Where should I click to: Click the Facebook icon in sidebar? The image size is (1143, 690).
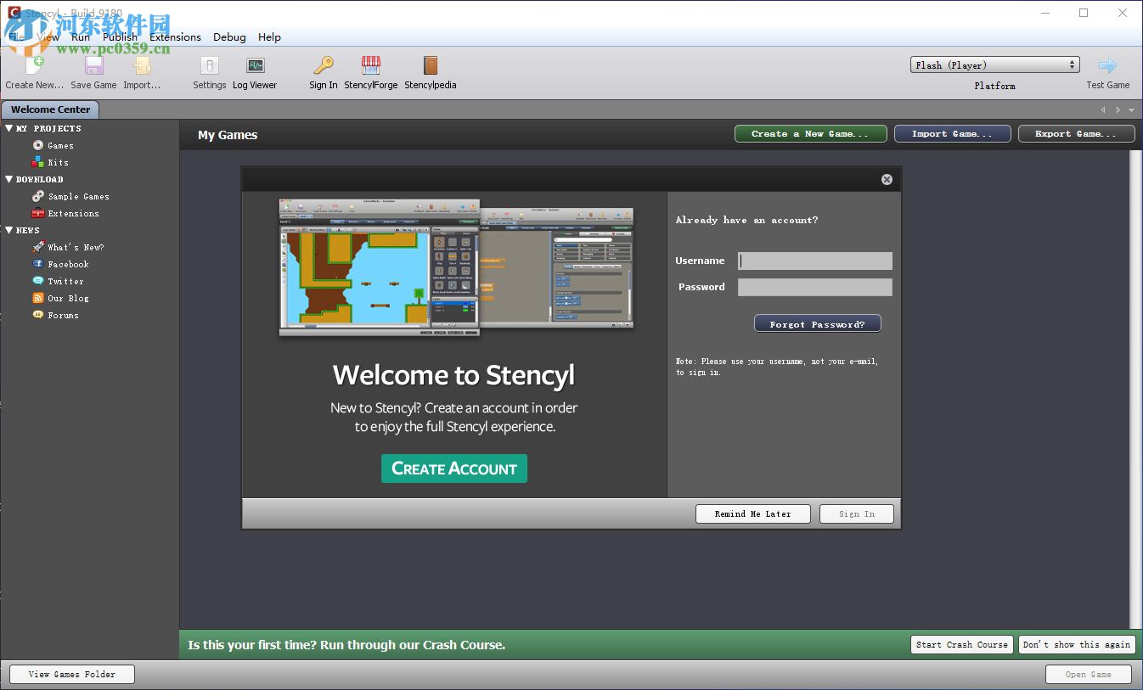pos(37,264)
